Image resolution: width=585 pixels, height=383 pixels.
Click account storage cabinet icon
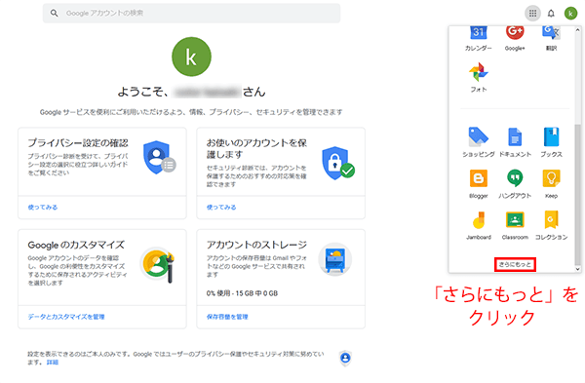334,259
